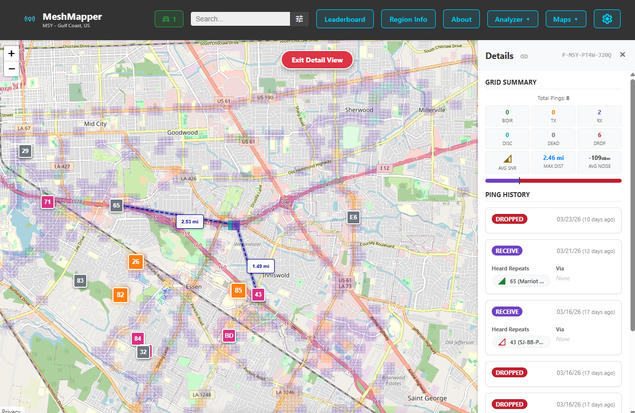Click inside the Search field
Viewport: 635px width, 413px height.
click(x=240, y=18)
